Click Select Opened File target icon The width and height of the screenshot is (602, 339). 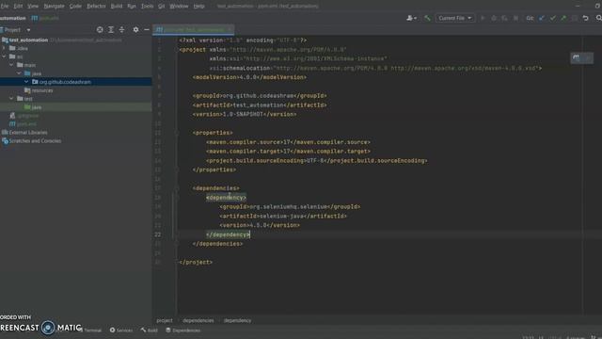tap(100, 29)
